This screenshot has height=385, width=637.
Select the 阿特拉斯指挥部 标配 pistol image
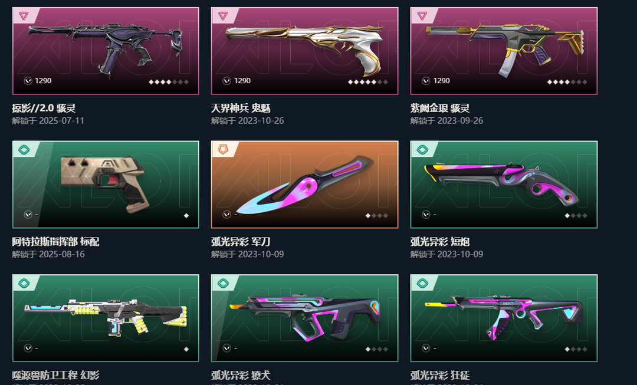pyautogui.click(x=105, y=183)
